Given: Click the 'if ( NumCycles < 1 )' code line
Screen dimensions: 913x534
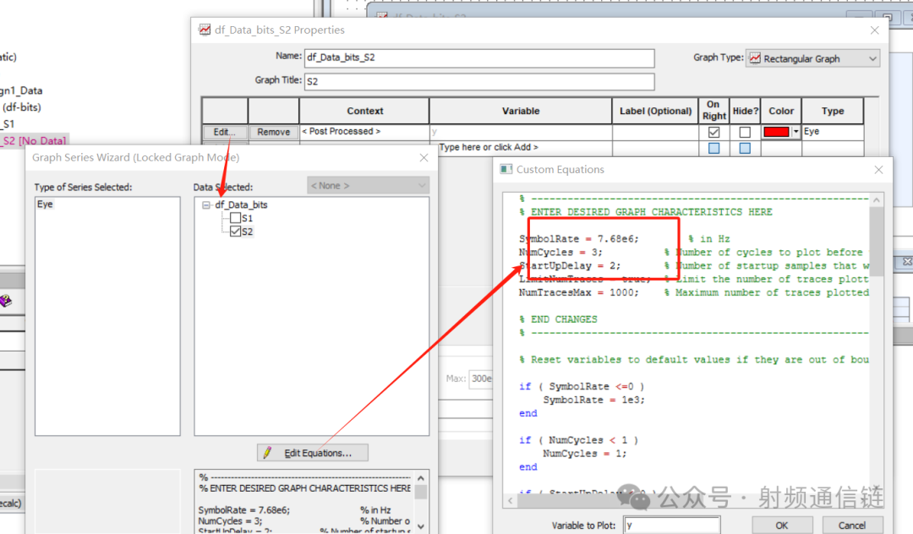Looking at the screenshot, I should pyautogui.click(x=579, y=440).
